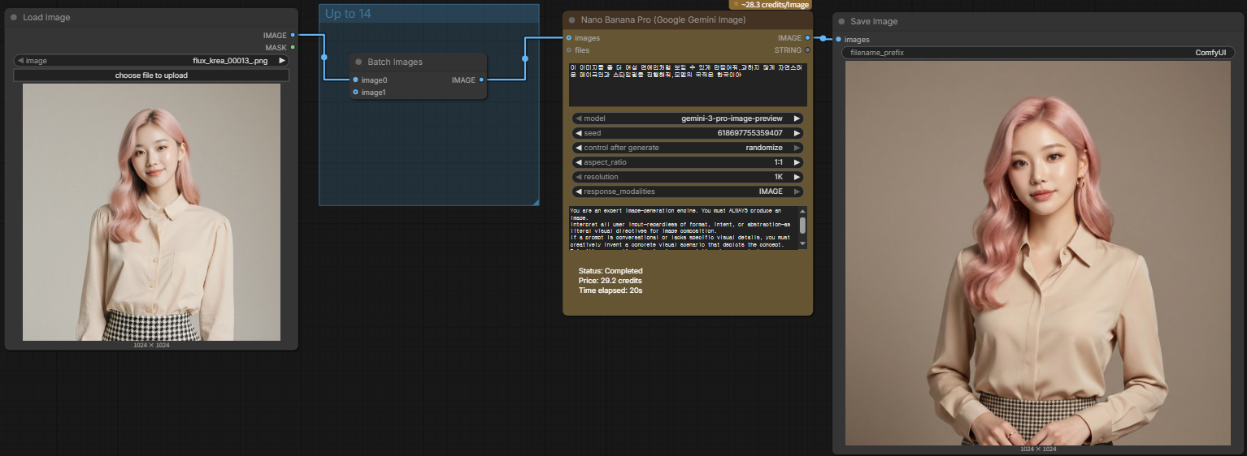
Task: Click Nano Banana Pro's IMAGE output port
Action: 807,37
